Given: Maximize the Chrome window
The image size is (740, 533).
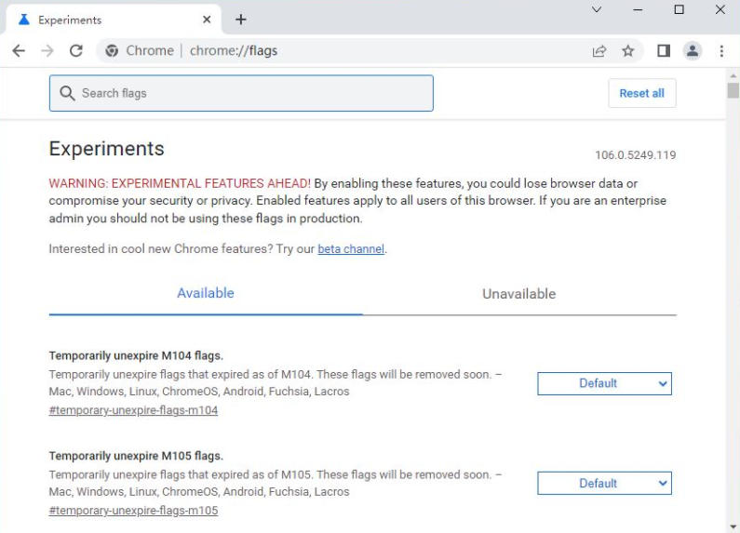Looking at the screenshot, I should pyautogui.click(x=679, y=9).
